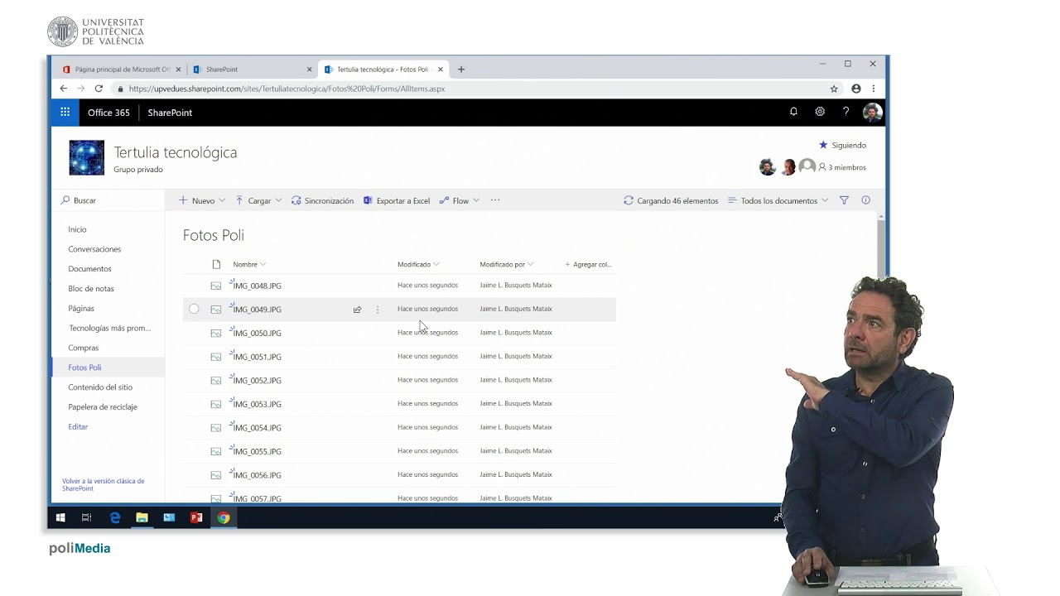This screenshot has height=596, width=1060.
Task: Click the file type column header icon
Action: (x=216, y=264)
